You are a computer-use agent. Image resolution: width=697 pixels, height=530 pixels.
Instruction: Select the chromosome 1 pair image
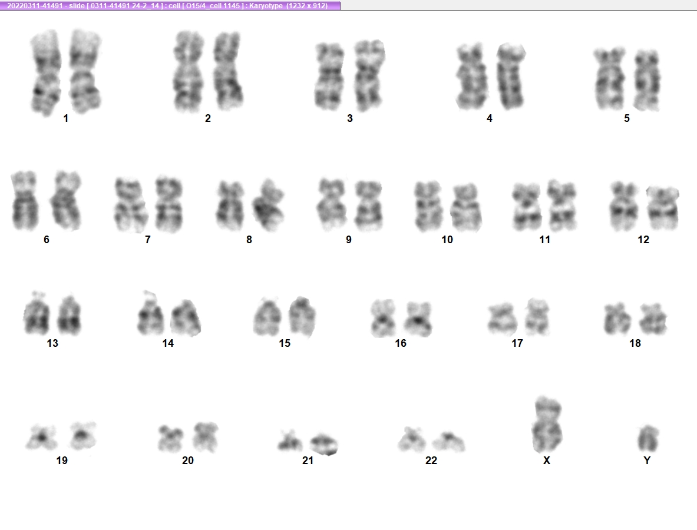click(66, 72)
